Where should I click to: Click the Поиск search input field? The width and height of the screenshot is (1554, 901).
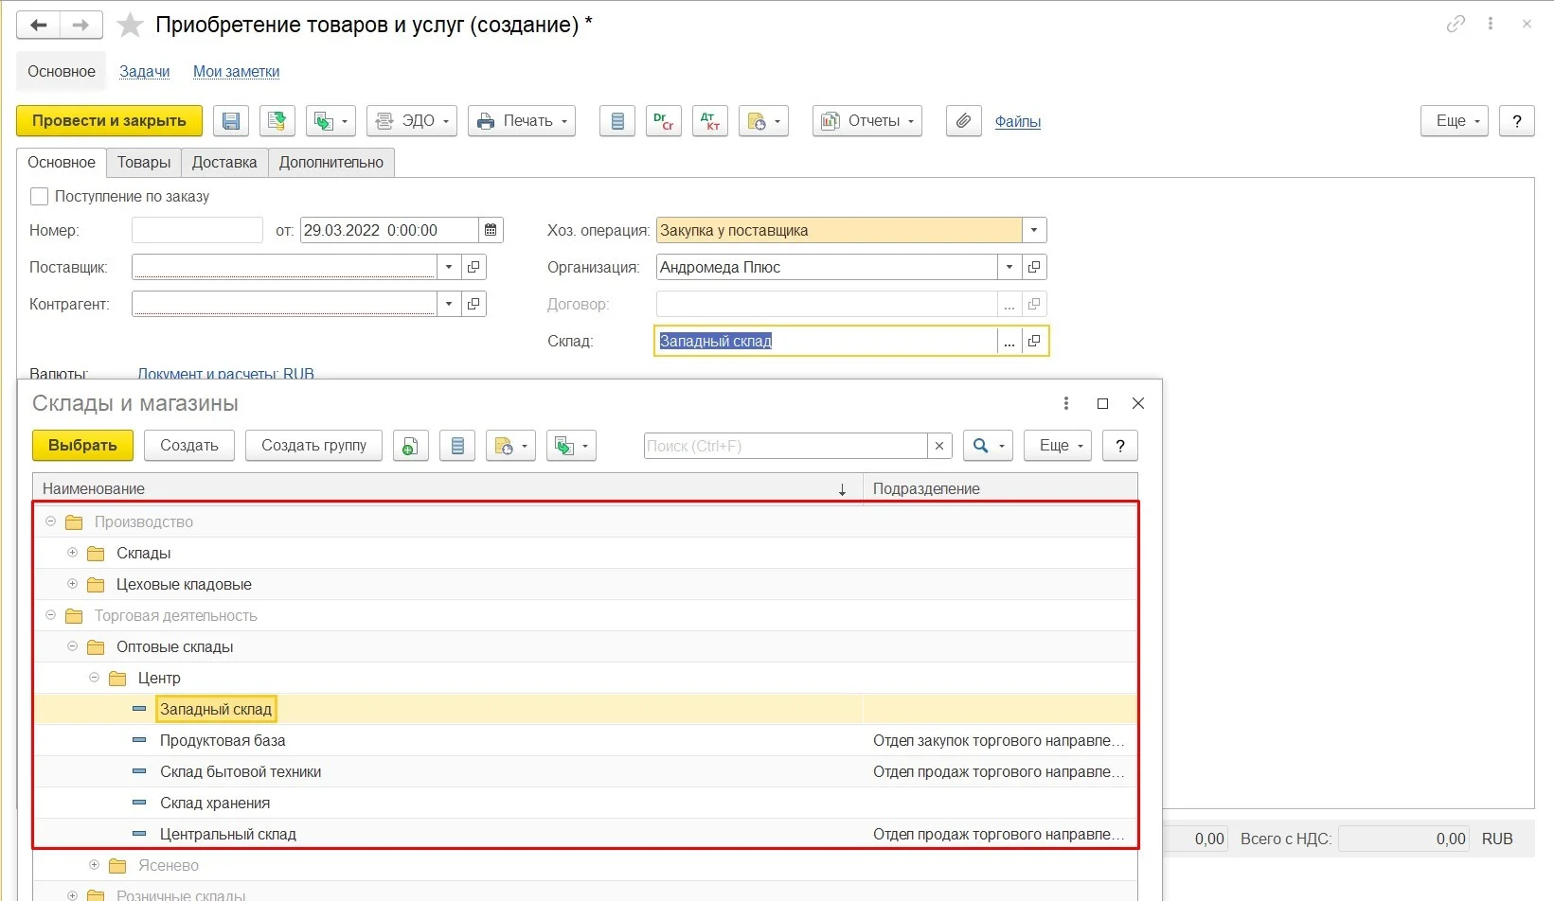[x=785, y=446]
